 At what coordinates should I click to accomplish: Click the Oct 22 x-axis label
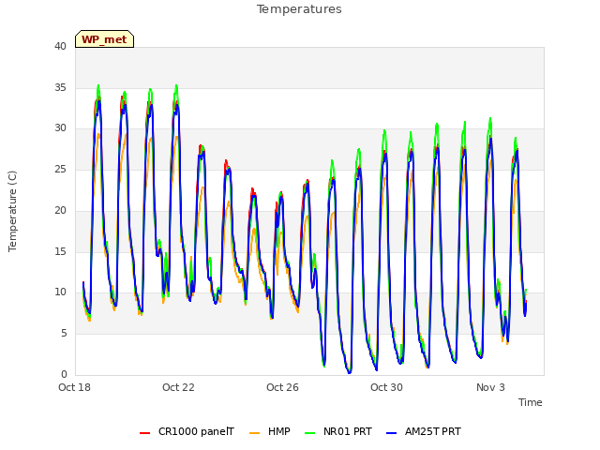point(178,387)
